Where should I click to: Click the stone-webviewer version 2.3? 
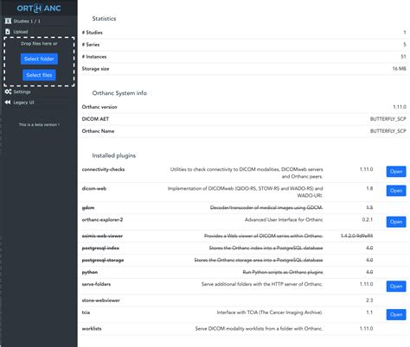pyautogui.click(x=369, y=300)
